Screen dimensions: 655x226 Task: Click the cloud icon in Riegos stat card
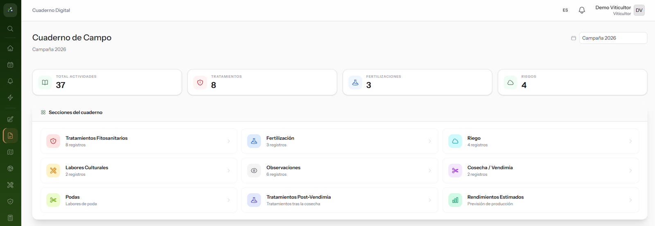(510, 83)
